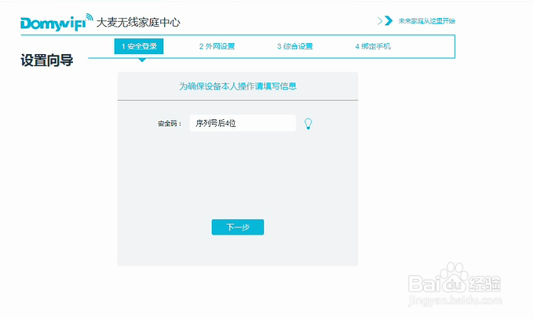
Task: Select the '1 安全登录' step tab
Action: [x=139, y=46]
